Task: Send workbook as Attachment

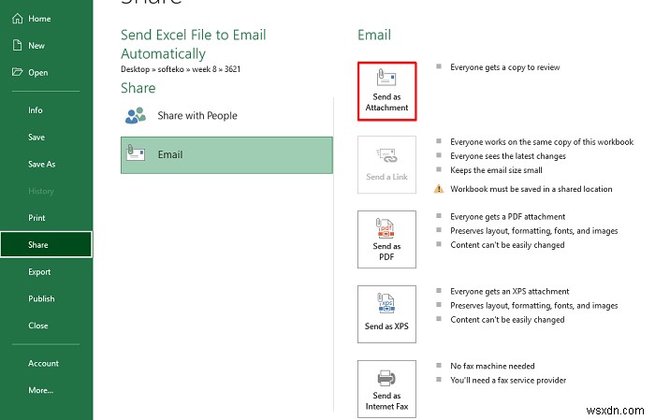Action: tap(386, 91)
